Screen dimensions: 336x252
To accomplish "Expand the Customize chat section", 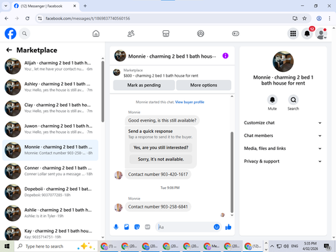I will pyautogui.click(x=283, y=123).
